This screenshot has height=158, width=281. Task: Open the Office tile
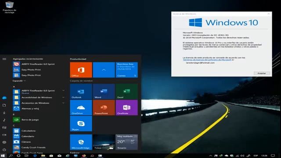pyautogui.click(x=81, y=70)
